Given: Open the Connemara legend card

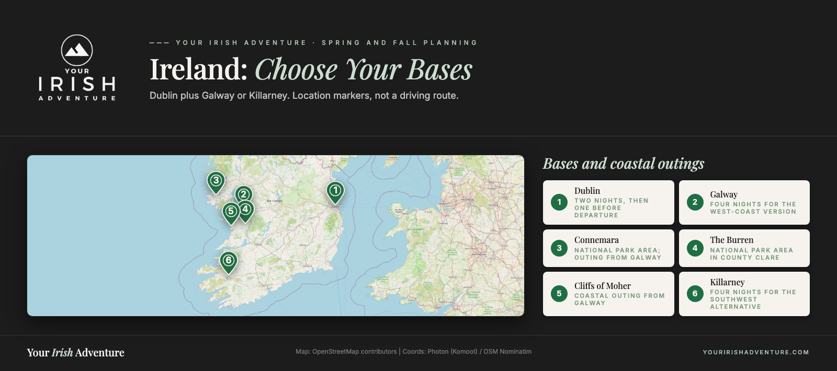Looking at the screenshot, I should [608, 248].
